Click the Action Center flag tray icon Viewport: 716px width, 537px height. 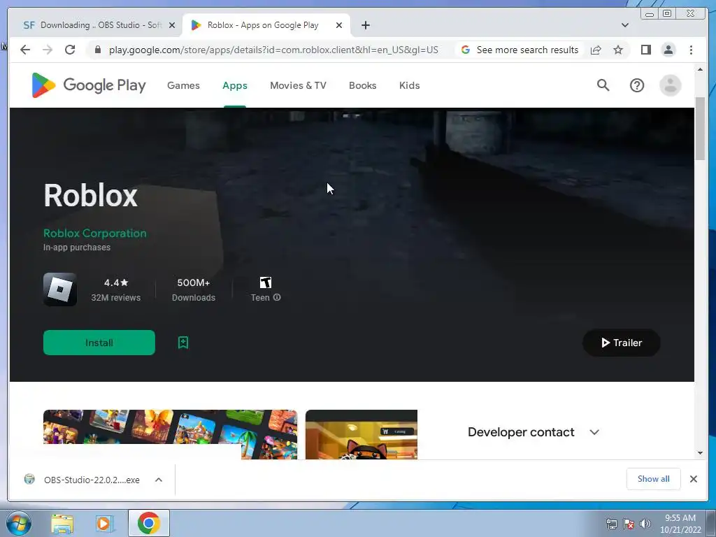pyautogui.click(x=629, y=524)
